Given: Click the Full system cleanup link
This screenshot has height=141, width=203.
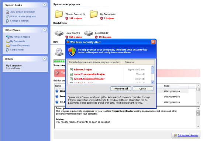Looking at the screenshot, I should click(188, 135).
